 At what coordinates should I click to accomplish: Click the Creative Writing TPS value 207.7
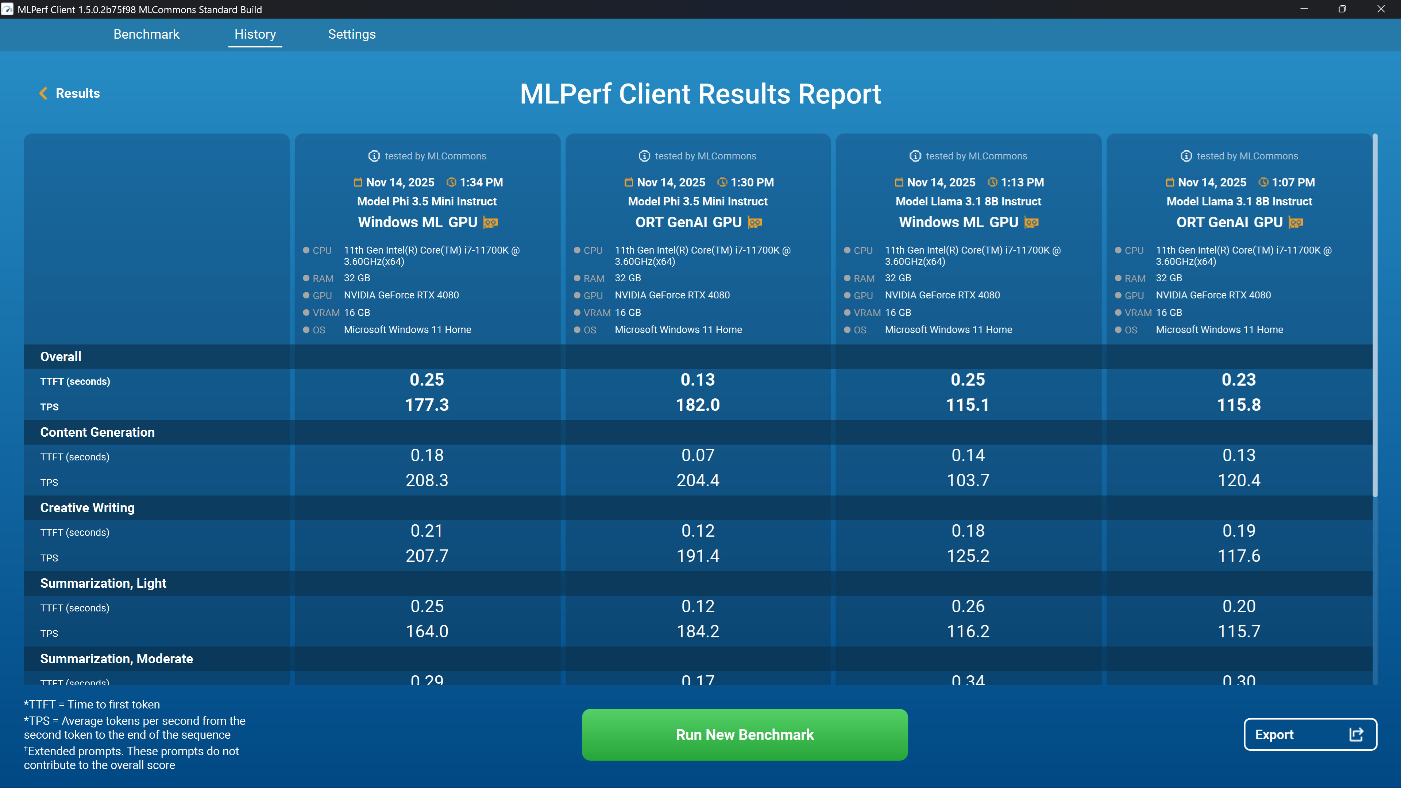427,556
